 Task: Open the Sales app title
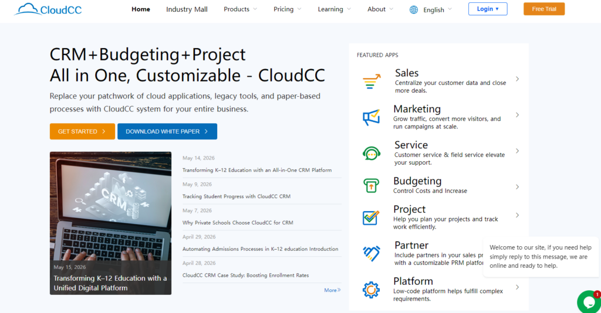tap(407, 73)
